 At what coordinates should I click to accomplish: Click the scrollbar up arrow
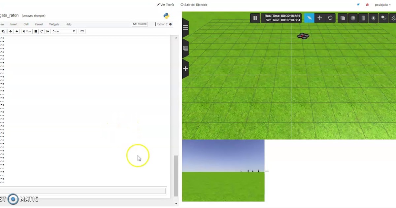[x=176, y=38]
